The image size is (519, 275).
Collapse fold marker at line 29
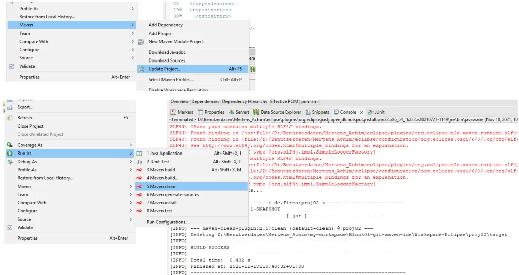click(181, 9)
